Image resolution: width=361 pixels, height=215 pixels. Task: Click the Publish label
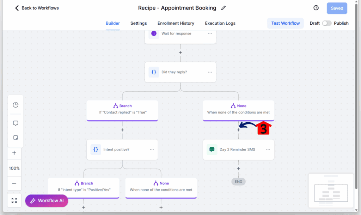tap(341, 23)
